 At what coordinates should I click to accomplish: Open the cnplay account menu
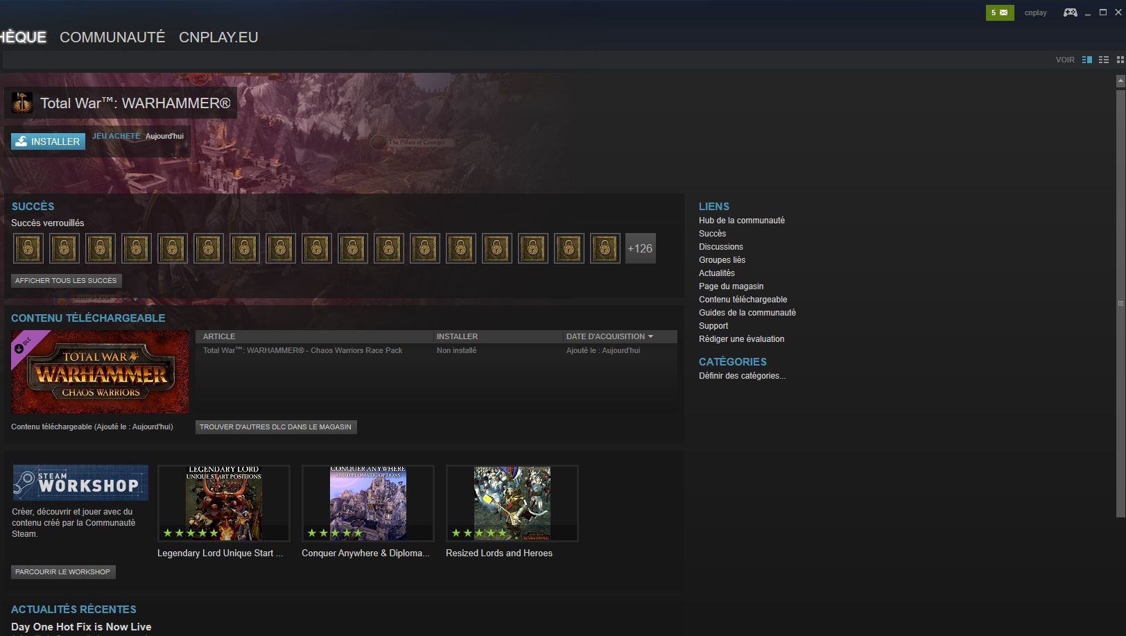pos(1035,12)
